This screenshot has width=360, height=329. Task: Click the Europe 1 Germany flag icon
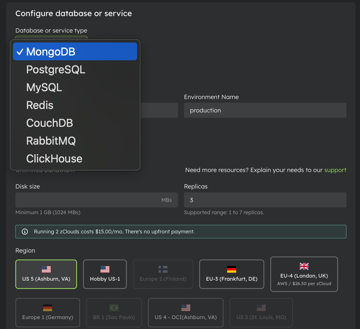pos(48,308)
